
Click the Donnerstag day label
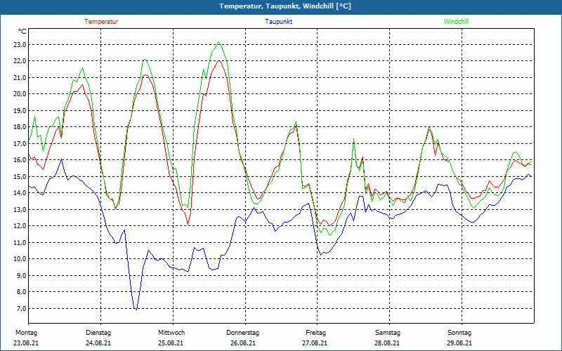click(242, 333)
